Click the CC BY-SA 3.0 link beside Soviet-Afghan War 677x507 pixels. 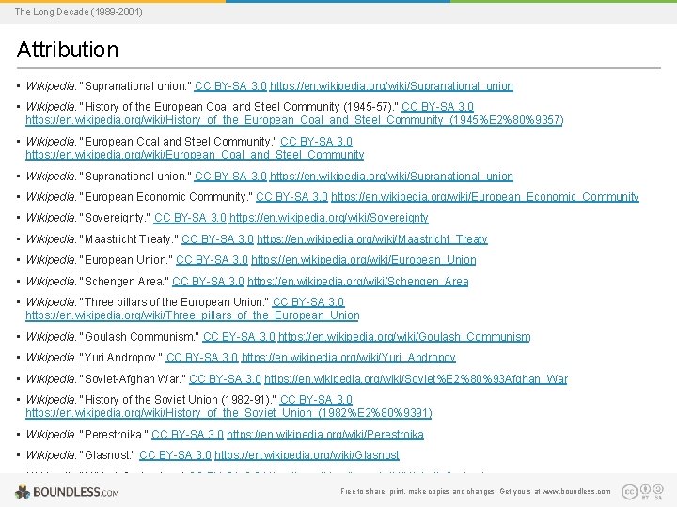(225, 379)
